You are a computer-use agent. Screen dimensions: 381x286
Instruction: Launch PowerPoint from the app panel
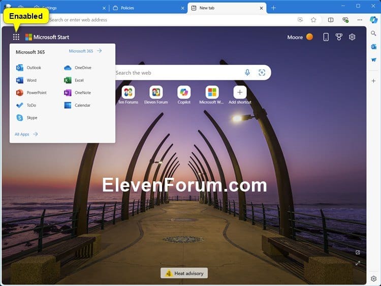coord(31,92)
